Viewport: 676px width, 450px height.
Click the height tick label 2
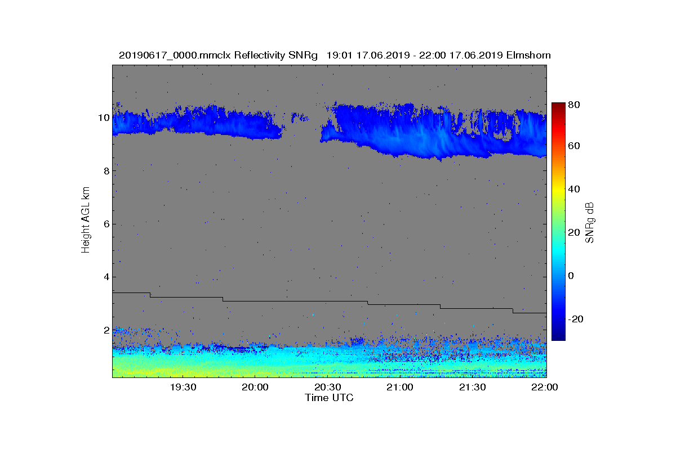pos(105,330)
